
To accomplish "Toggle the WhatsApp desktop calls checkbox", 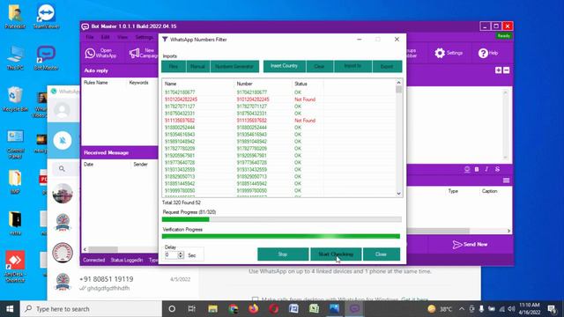I will 255,299.
